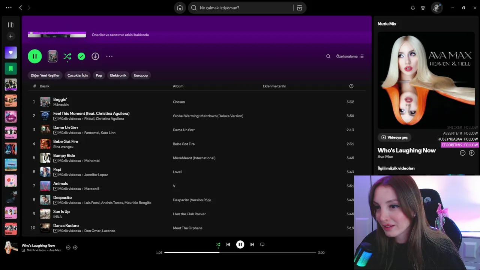480x270 pixels.
Task: Click now playing bar cover art thumbnail
Action: point(11,247)
